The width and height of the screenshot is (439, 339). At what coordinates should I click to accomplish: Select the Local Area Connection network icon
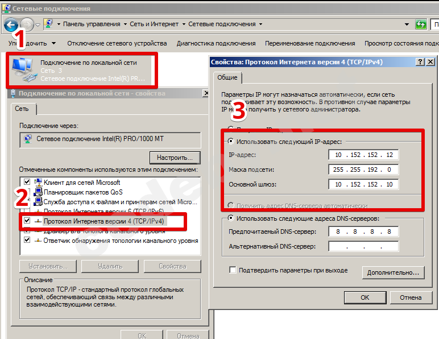pos(24,70)
